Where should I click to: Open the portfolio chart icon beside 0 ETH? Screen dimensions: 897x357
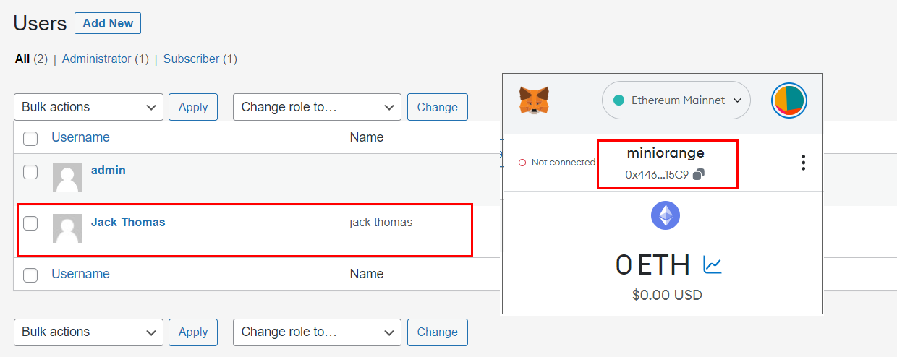point(713,265)
